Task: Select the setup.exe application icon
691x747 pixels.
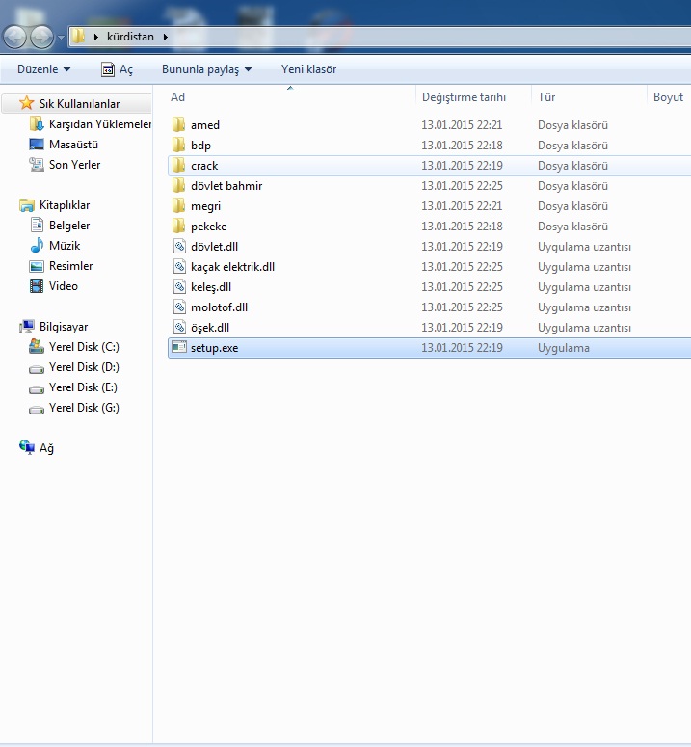Action: tap(179, 347)
